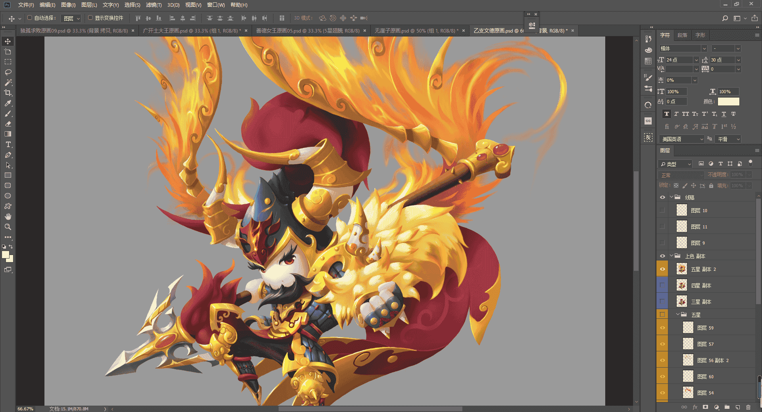Select the Eyedropper tool
The height and width of the screenshot is (412, 762).
point(8,103)
